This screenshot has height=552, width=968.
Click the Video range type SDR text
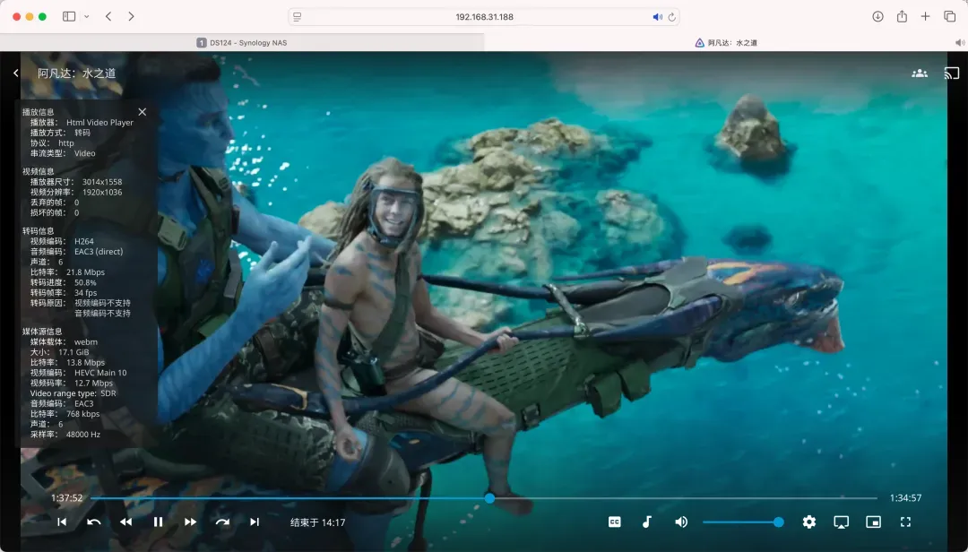click(73, 393)
